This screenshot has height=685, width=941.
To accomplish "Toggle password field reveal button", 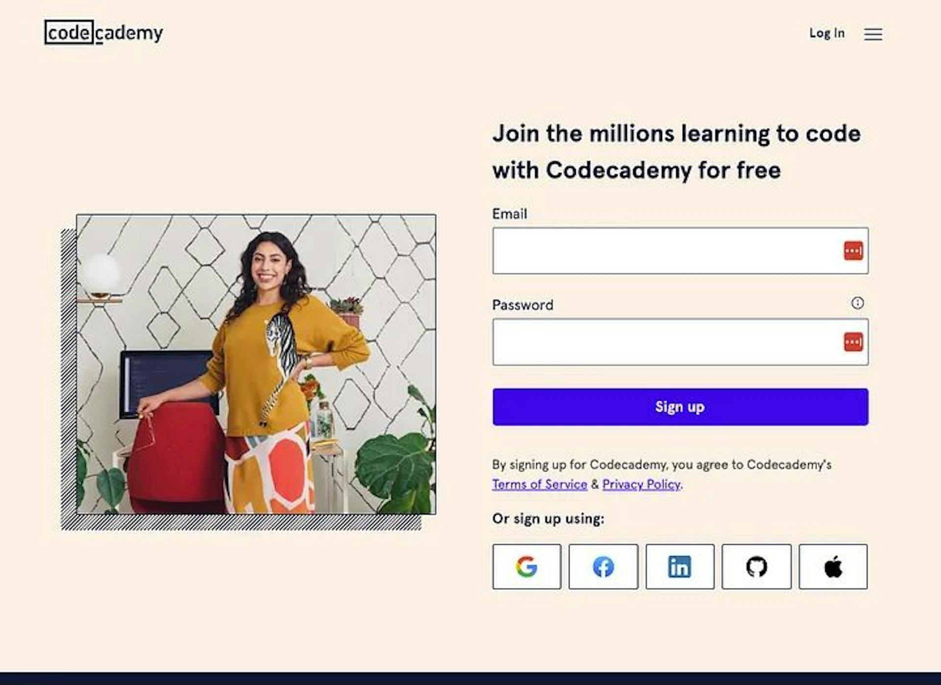I will pyautogui.click(x=853, y=341).
